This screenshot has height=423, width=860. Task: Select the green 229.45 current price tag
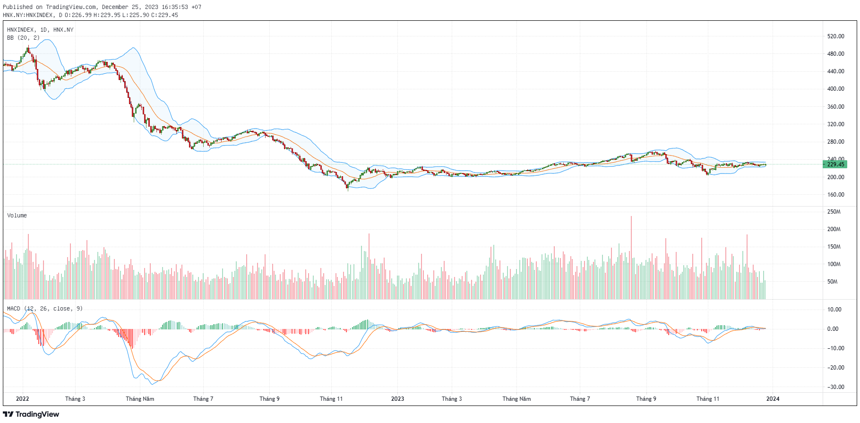point(835,164)
